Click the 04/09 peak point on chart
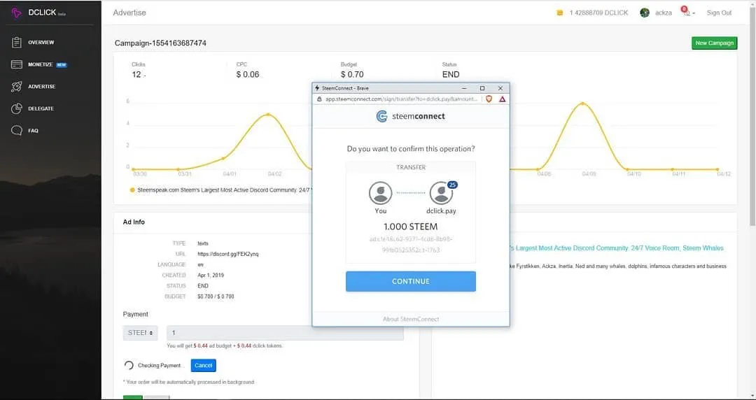The width and height of the screenshot is (756, 400). [583, 103]
